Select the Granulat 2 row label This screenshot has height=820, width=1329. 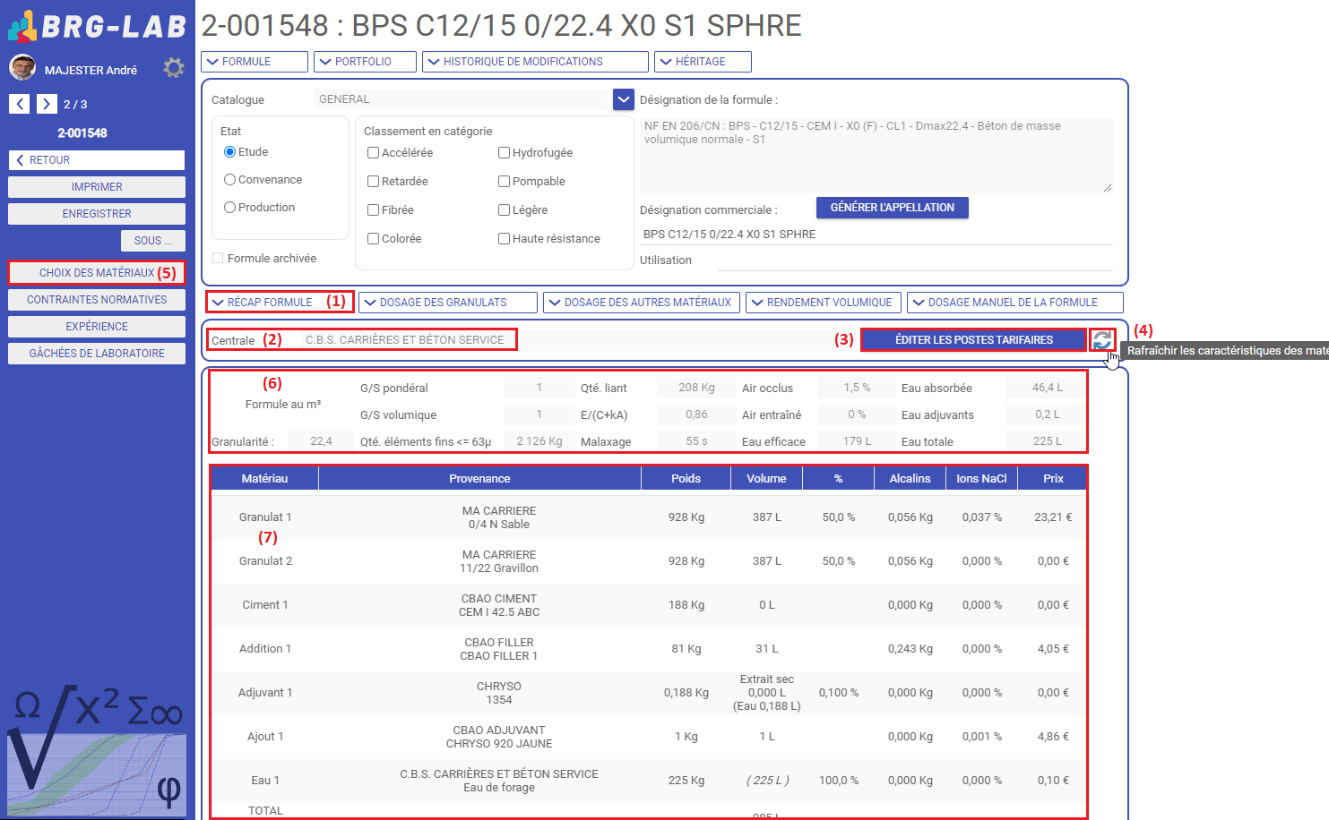coord(265,561)
